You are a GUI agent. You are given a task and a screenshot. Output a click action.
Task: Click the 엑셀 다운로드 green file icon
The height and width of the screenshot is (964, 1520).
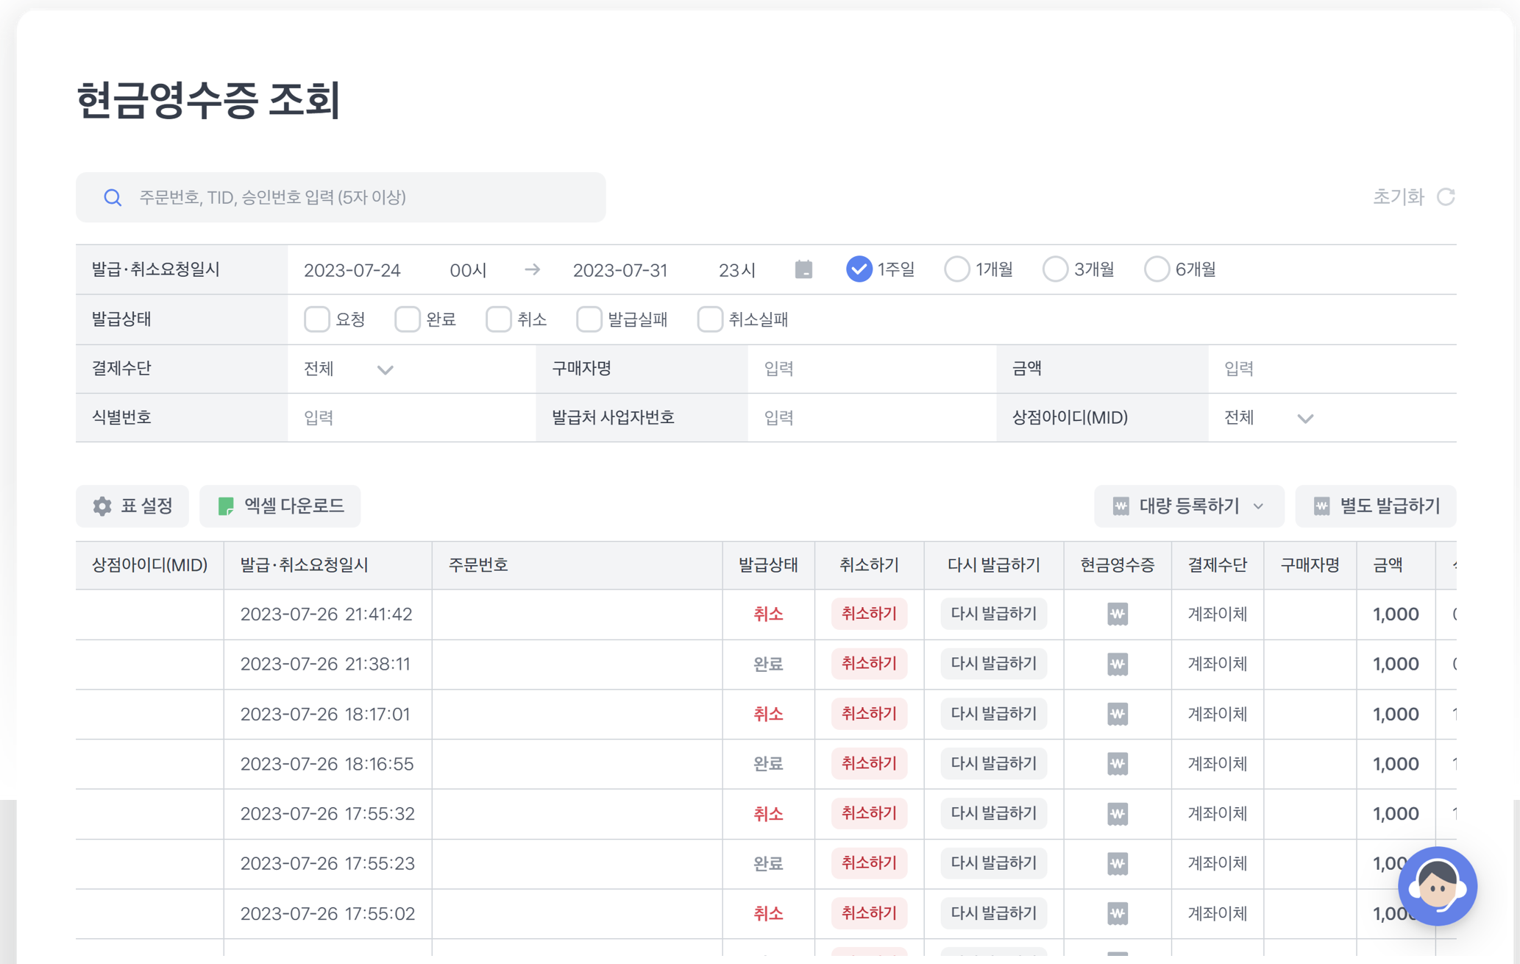click(226, 506)
